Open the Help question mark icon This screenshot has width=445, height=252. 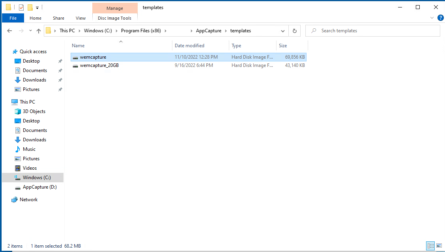[441, 18]
